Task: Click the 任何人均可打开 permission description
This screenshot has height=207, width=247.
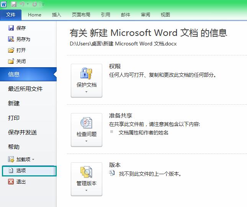Action: (163, 75)
